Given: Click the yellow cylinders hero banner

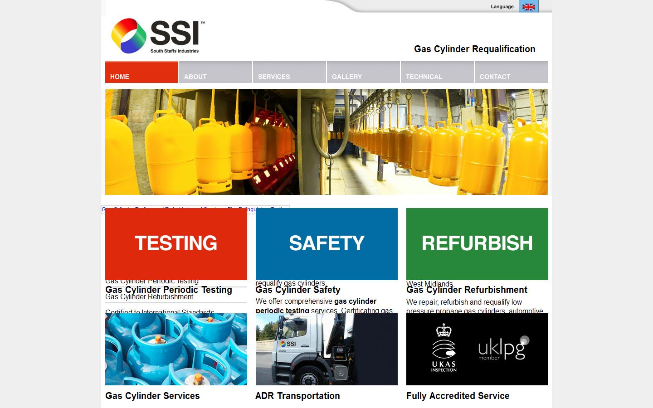Looking at the screenshot, I should (326, 141).
